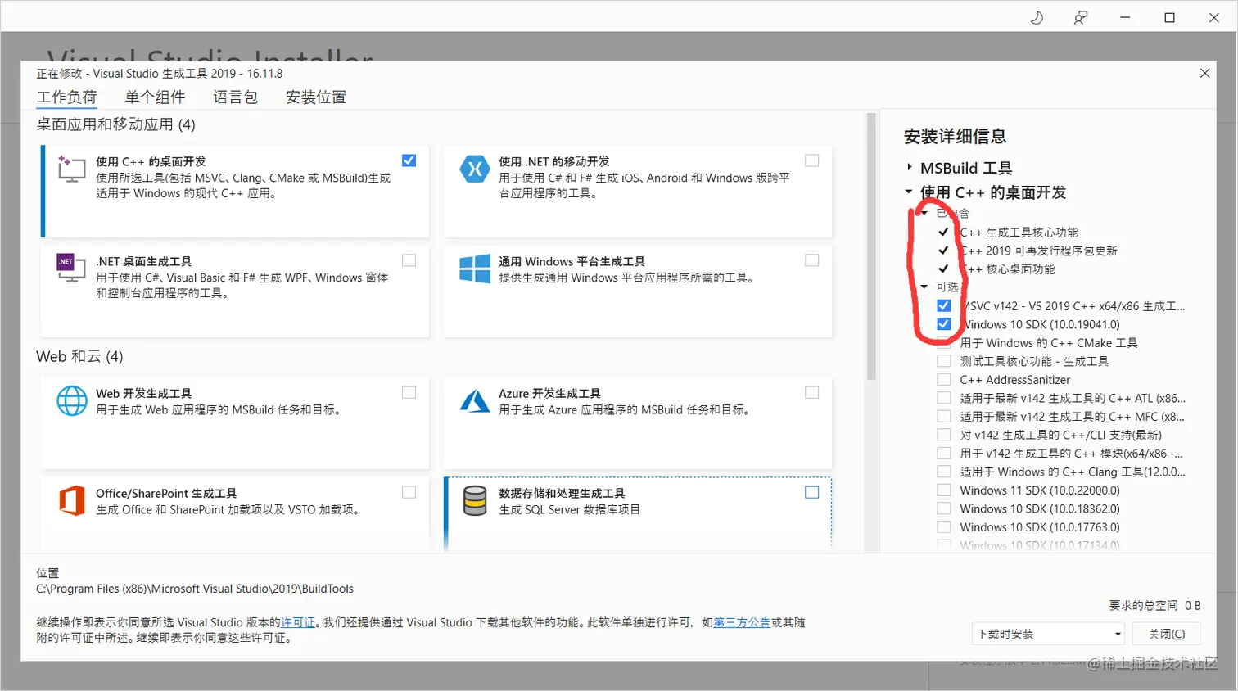Viewport: 1238px width, 691px height.
Task: Click the 许可证 hyperlink
Action: coord(296,621)
